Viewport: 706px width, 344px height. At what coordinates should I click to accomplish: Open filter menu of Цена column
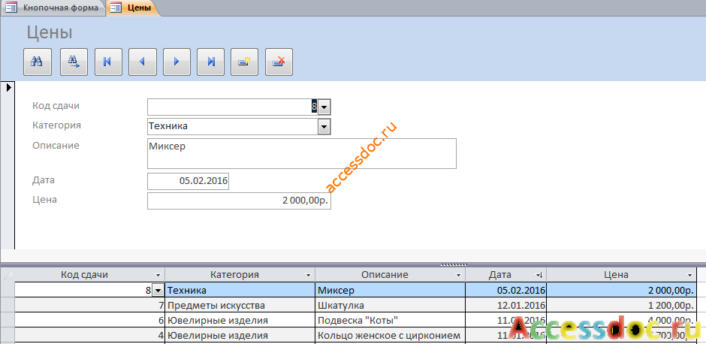689,275
